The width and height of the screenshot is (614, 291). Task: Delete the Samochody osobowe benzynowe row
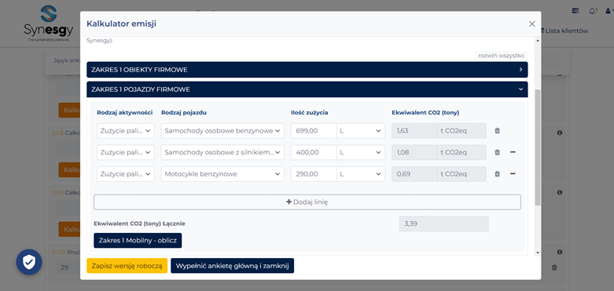click(498, 131)
